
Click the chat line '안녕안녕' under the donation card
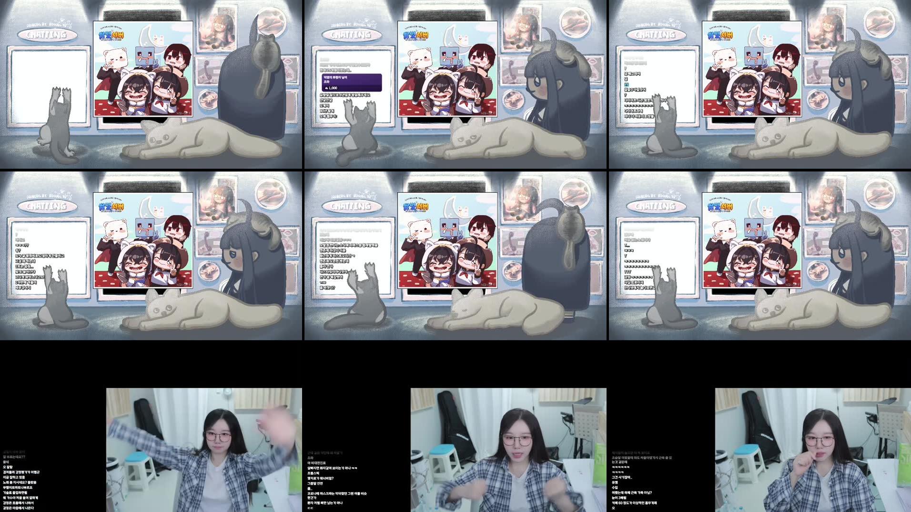326,100
